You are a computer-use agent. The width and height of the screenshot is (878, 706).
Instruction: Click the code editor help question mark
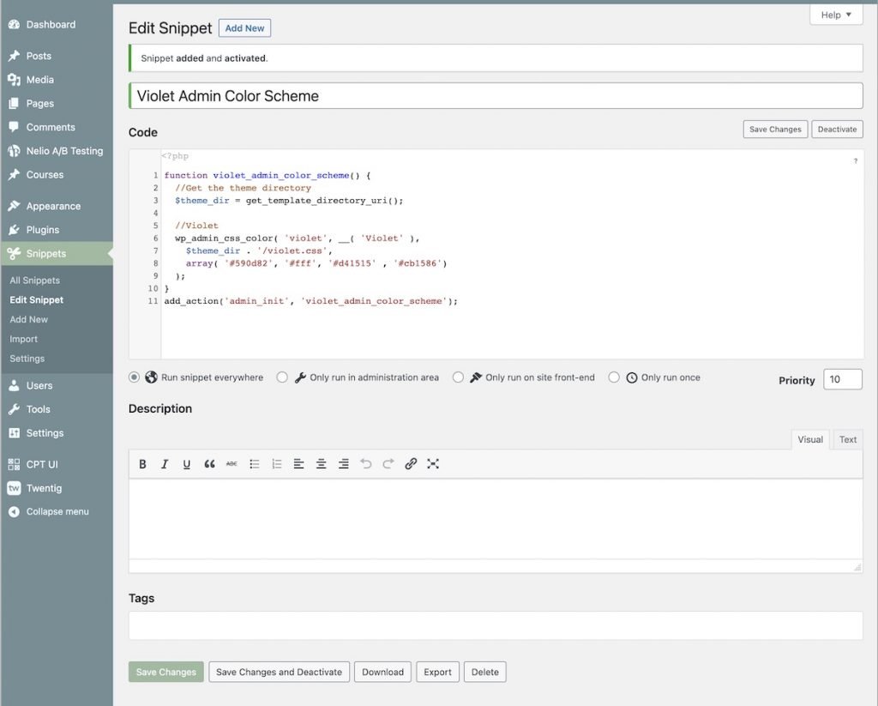856,161
